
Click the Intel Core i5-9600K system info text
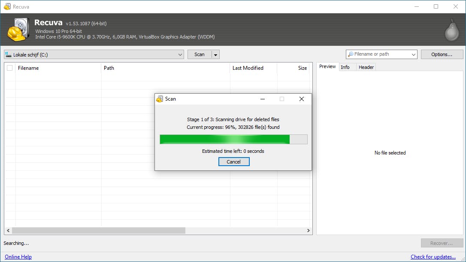pos(125,37)
